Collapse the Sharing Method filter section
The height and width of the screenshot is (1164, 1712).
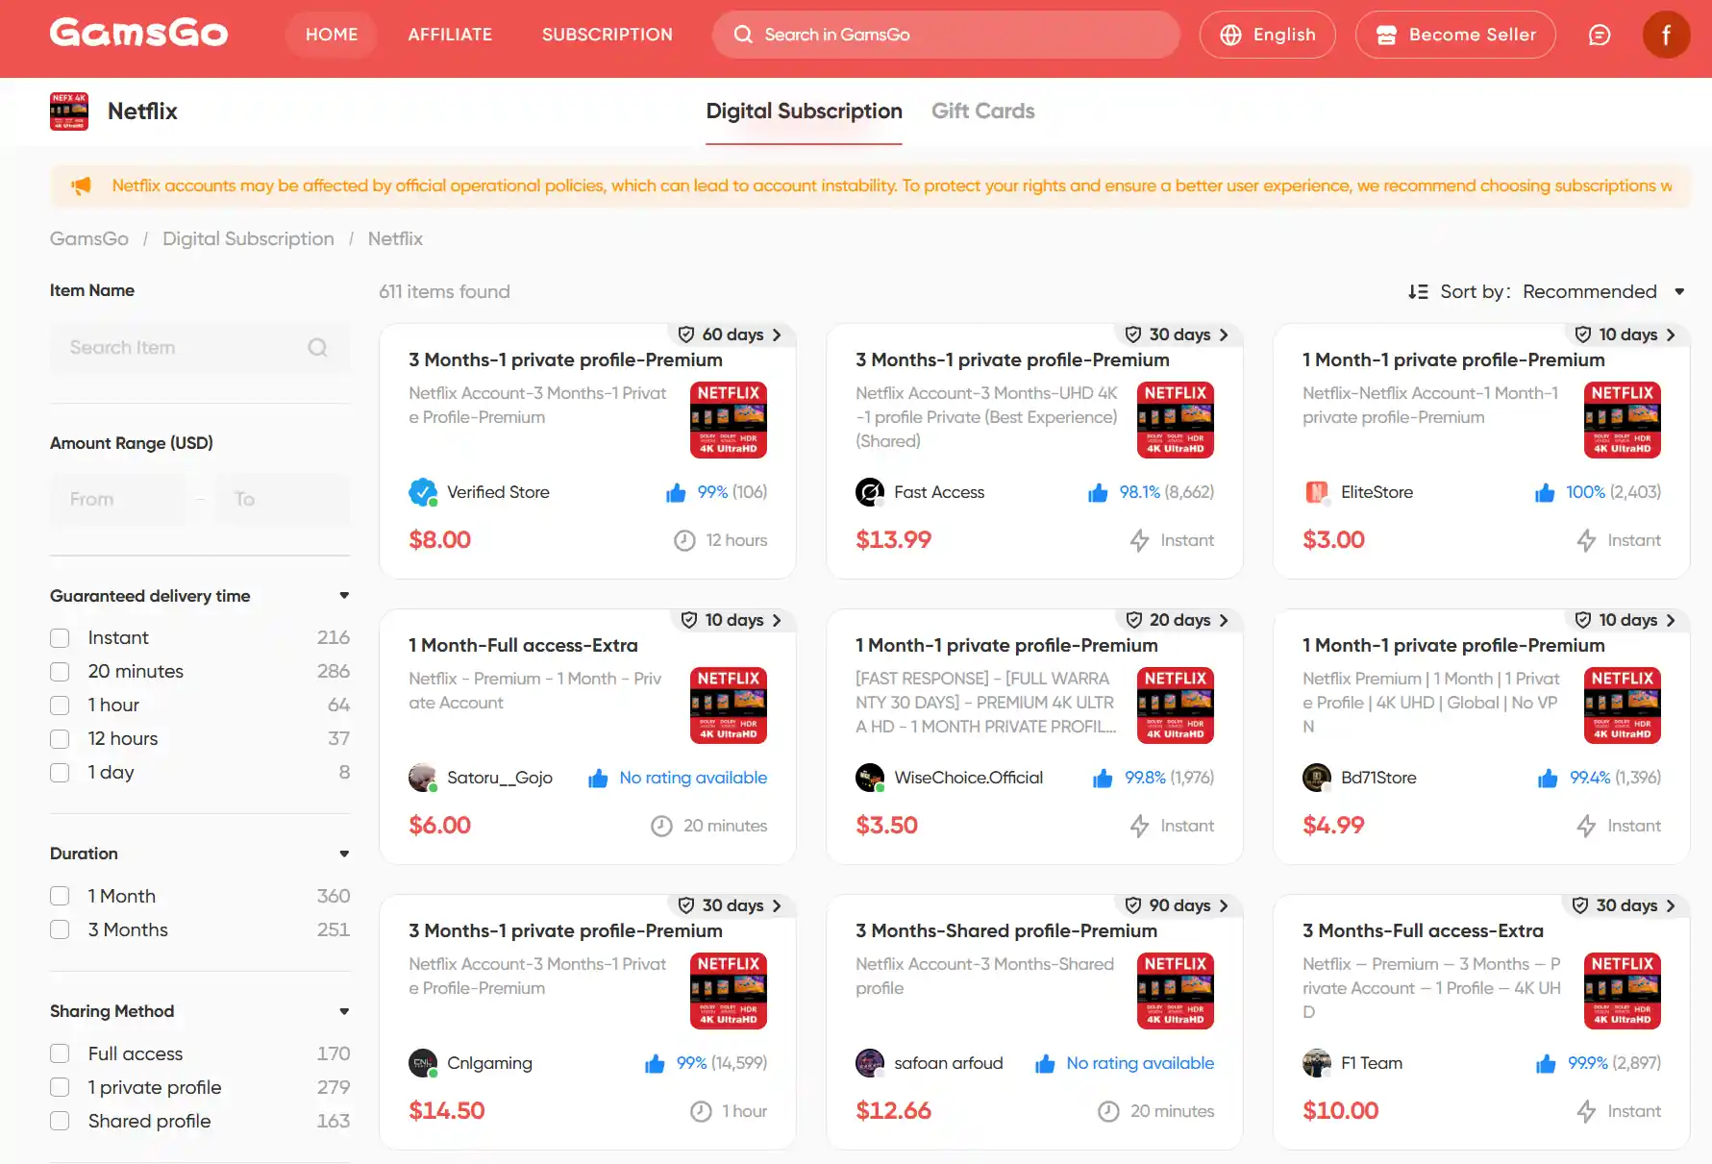[344, 1011]
